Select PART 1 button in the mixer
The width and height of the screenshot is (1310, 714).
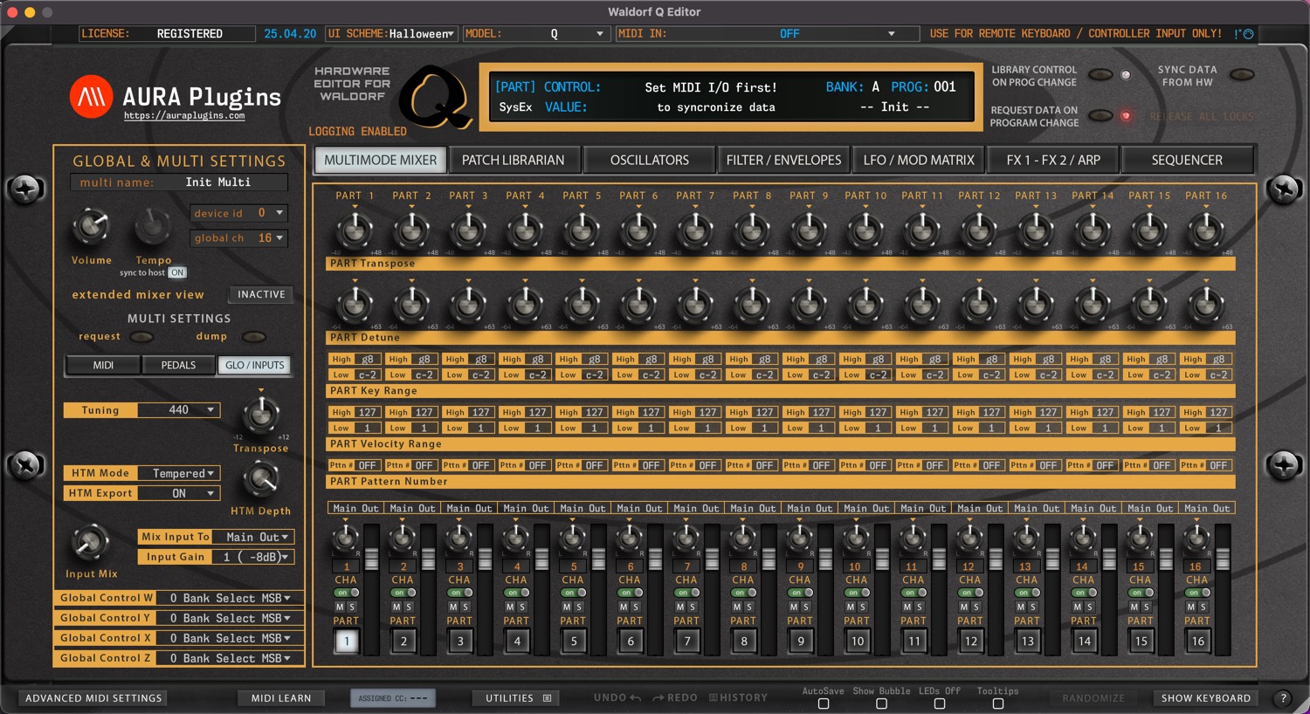(x=347, y=641)
